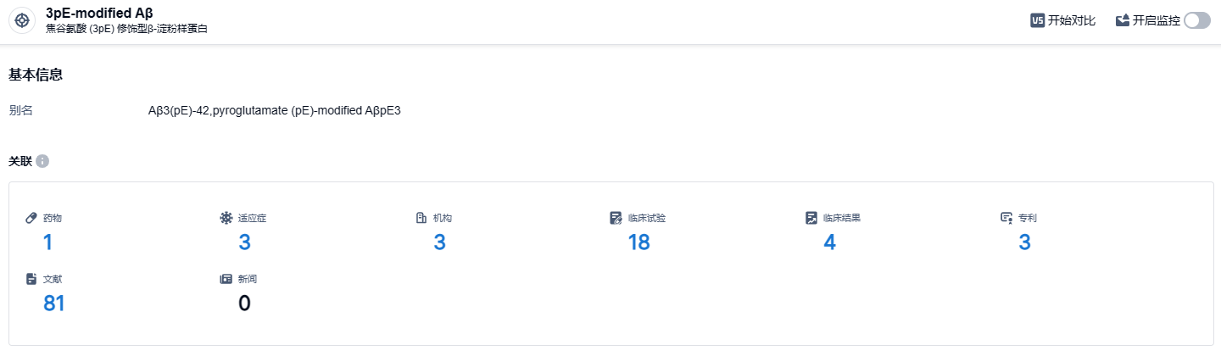Click the target icon beside 3pE-modified Aβ
The image size is (1221, 351).
(x=22, y=21)
